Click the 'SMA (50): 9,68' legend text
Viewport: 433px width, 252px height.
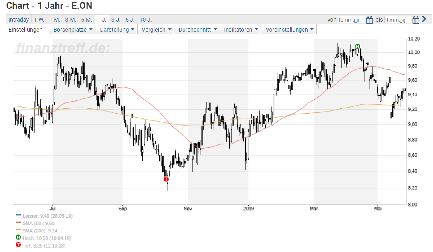39,223
